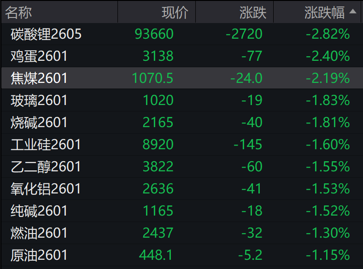Select the 原油2601 contract name

[39, 255]
